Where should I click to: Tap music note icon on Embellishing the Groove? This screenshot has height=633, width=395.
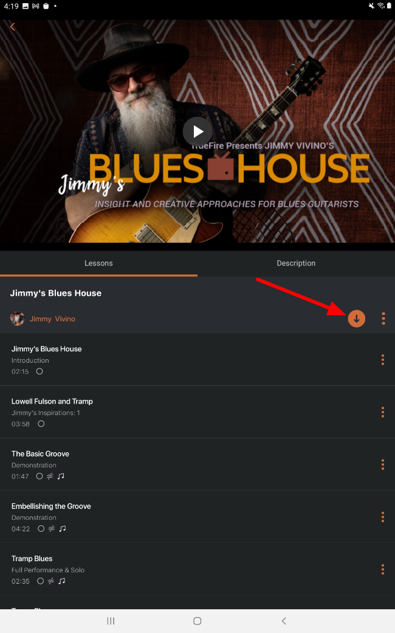tap(63, 529)
